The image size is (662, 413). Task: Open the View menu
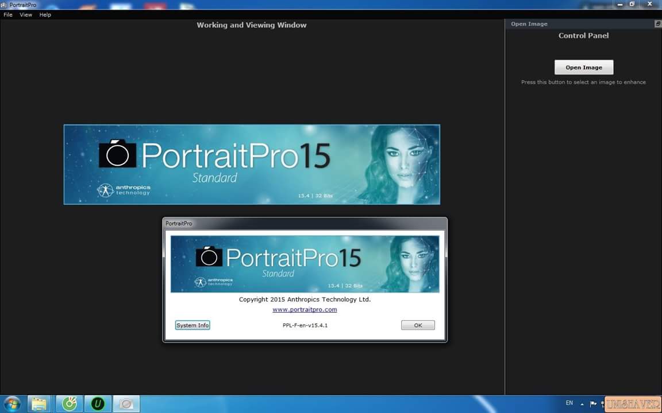pos(26,15)
